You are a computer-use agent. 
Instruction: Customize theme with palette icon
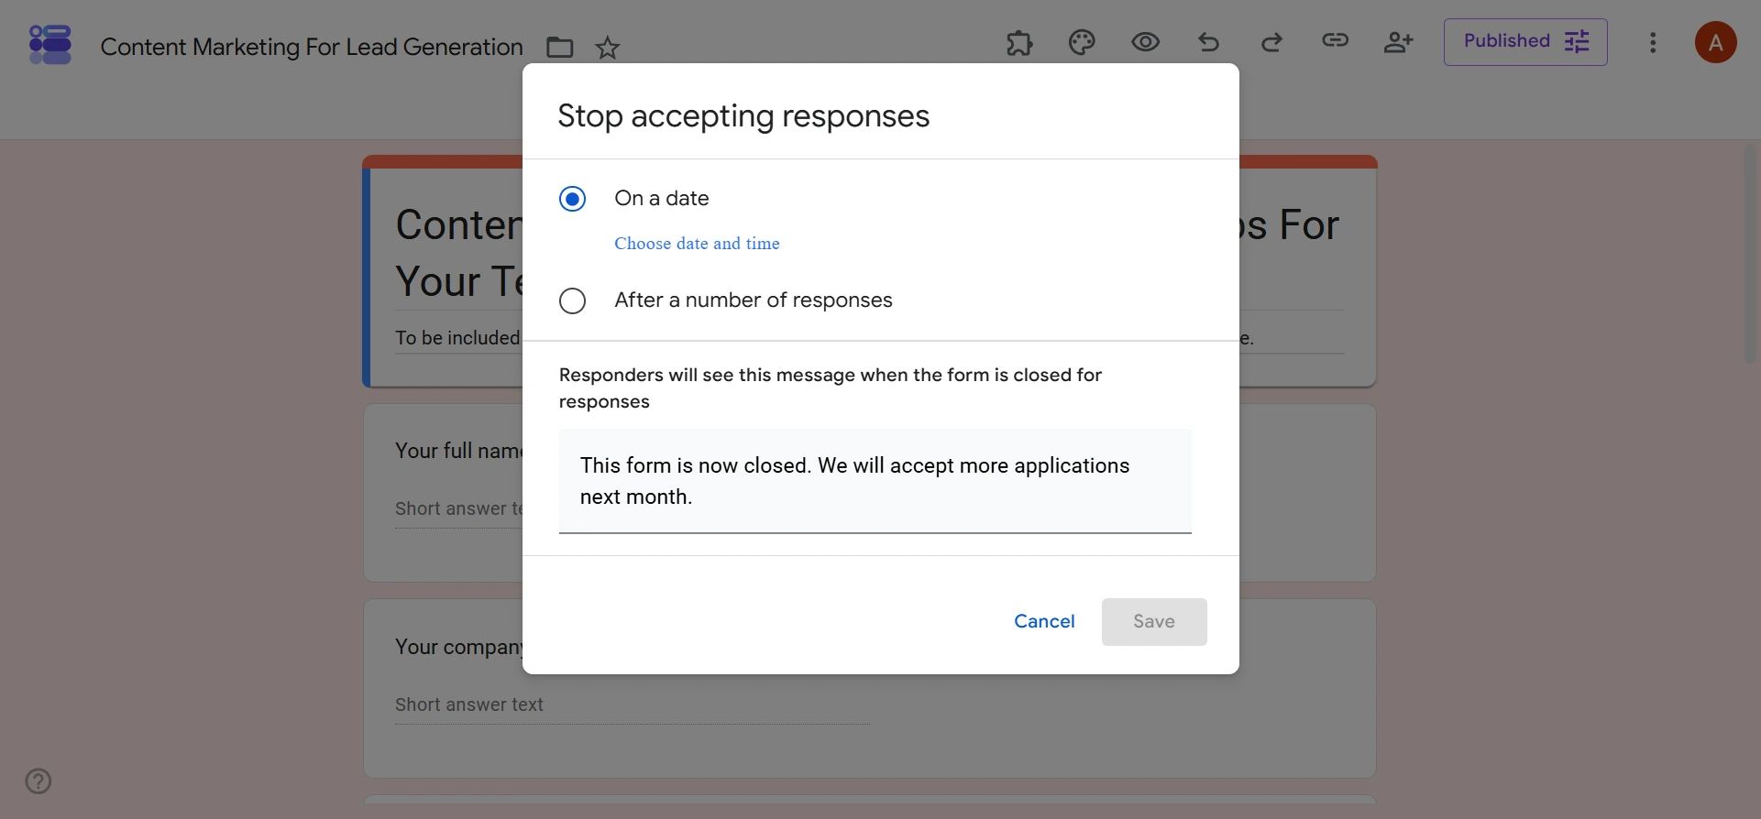1082,42
